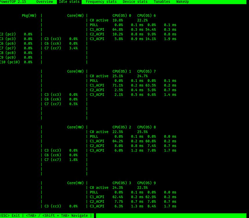Viewport: 249px width, 218px height.
Task: Click the 6.3% C3_ACPI value
Action: click(119, 206)
